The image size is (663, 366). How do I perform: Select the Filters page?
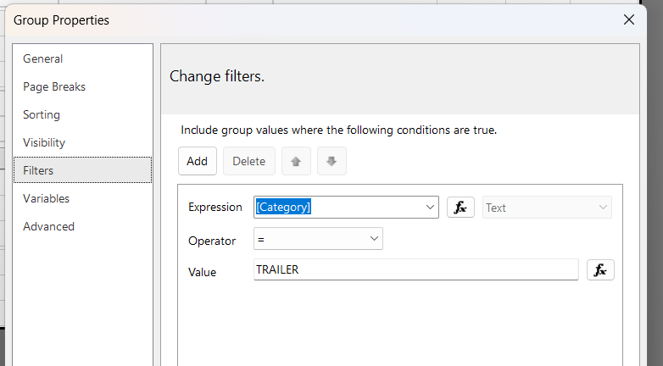pyautogui.click(x=82, y=170)
